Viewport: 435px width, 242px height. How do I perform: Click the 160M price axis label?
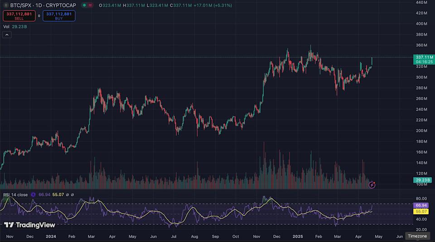pyautogui.click(x=421, y=152)
